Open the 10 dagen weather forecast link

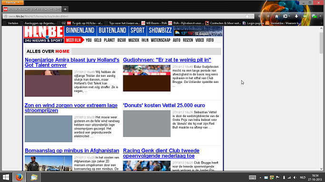[x=201, y=34]
